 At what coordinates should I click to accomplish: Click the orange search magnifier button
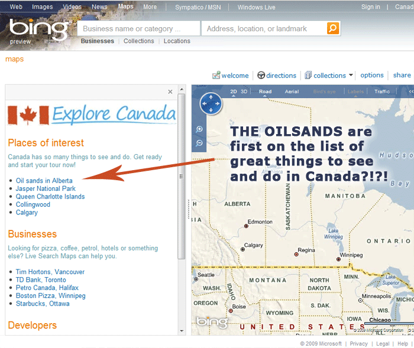(x=332, y=28)
